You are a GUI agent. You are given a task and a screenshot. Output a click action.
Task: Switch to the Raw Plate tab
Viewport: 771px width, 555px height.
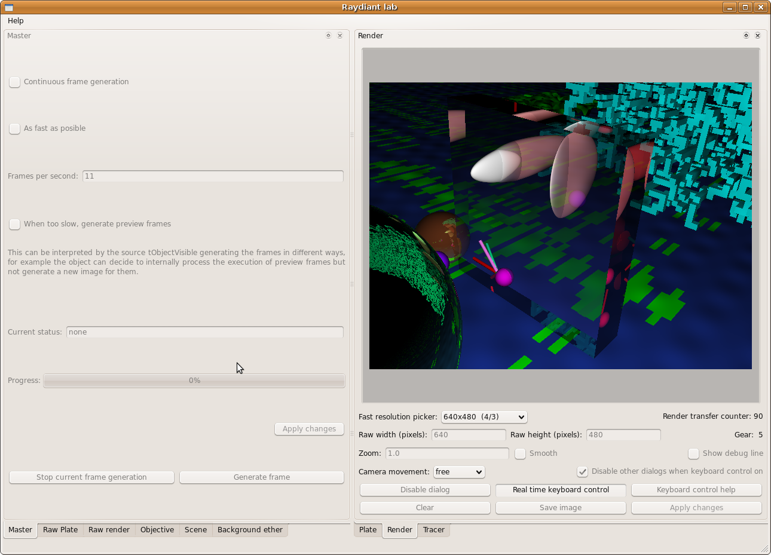(x=60, y=530)
